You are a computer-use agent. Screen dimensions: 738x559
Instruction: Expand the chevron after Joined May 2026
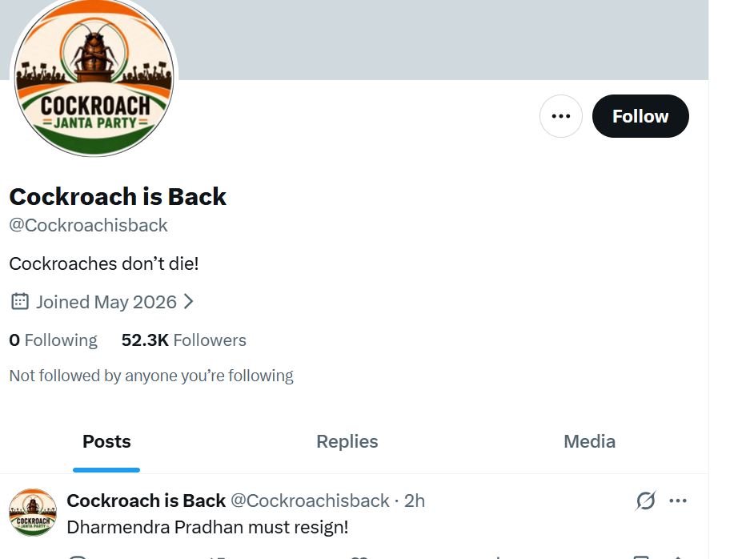(188, 301)
